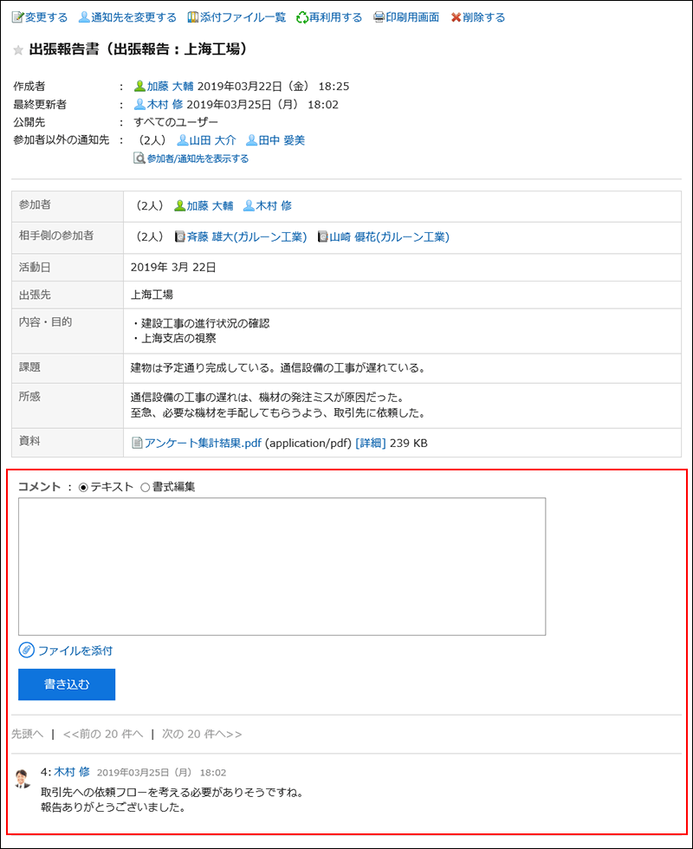Image resolution: width=693 pixels, height=849 pixels.
Task: Open contact 斉藤 雄大(ガルーン工業)
Action: (x=247, y=237)
